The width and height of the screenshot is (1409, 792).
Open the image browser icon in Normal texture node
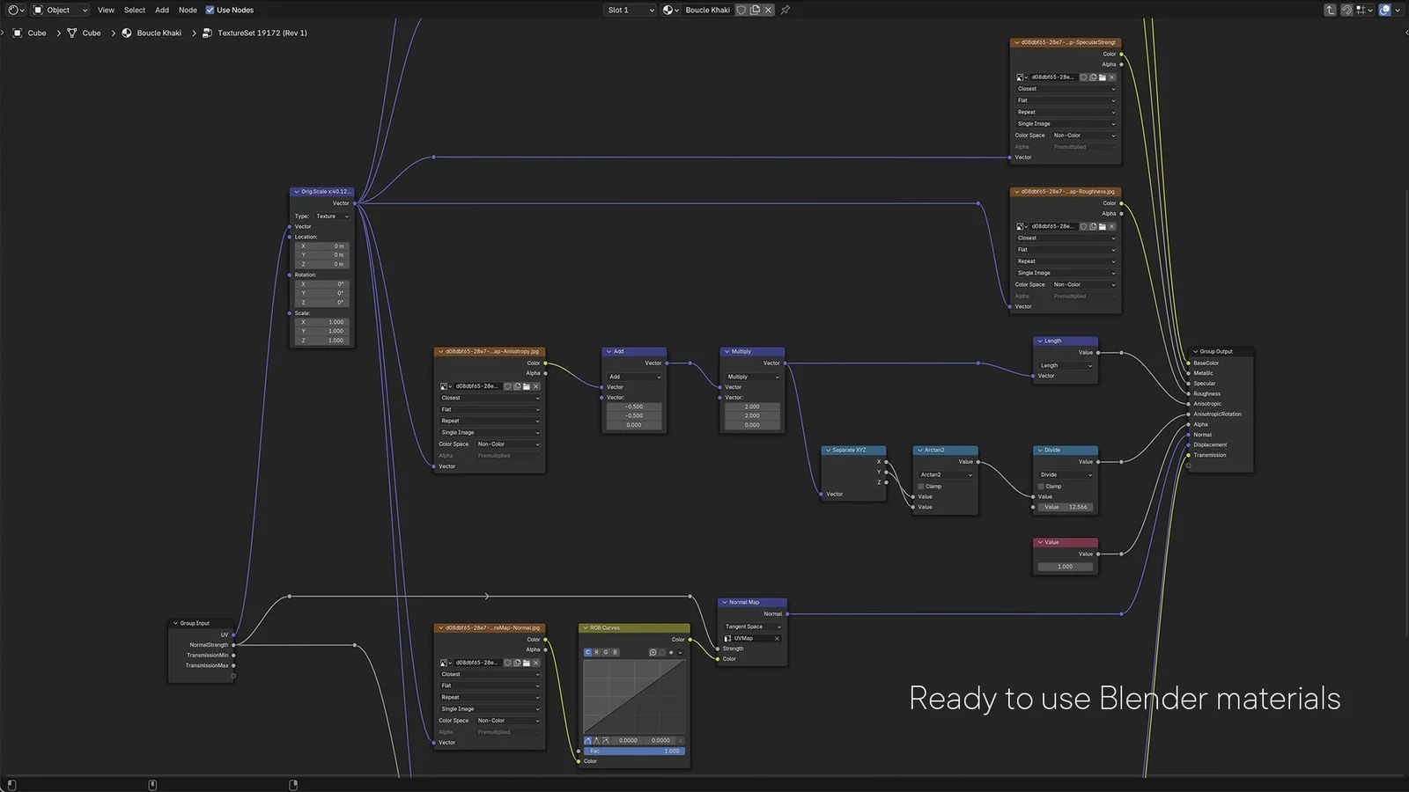tap(444, 663)
